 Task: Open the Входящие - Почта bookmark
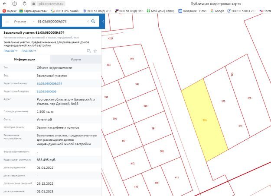pyautogui.click(x=193, y=11)
